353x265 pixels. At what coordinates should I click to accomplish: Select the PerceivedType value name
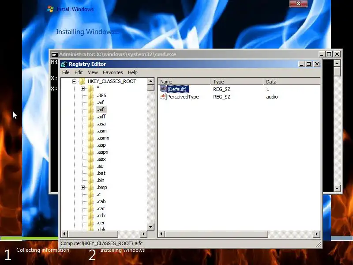pyautogui.click(x=183, y=97)
